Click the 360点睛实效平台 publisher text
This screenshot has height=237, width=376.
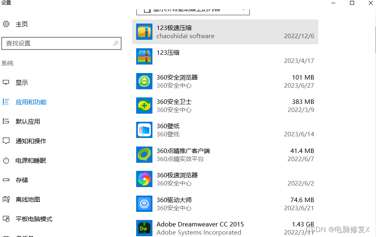point(180,159)
